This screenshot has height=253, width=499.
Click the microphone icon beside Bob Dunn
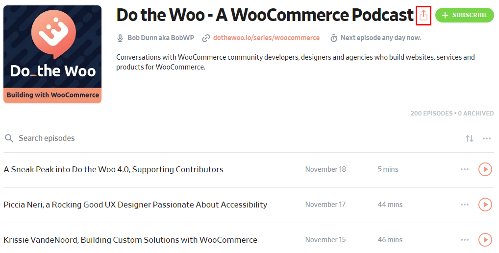coord(120,38)
